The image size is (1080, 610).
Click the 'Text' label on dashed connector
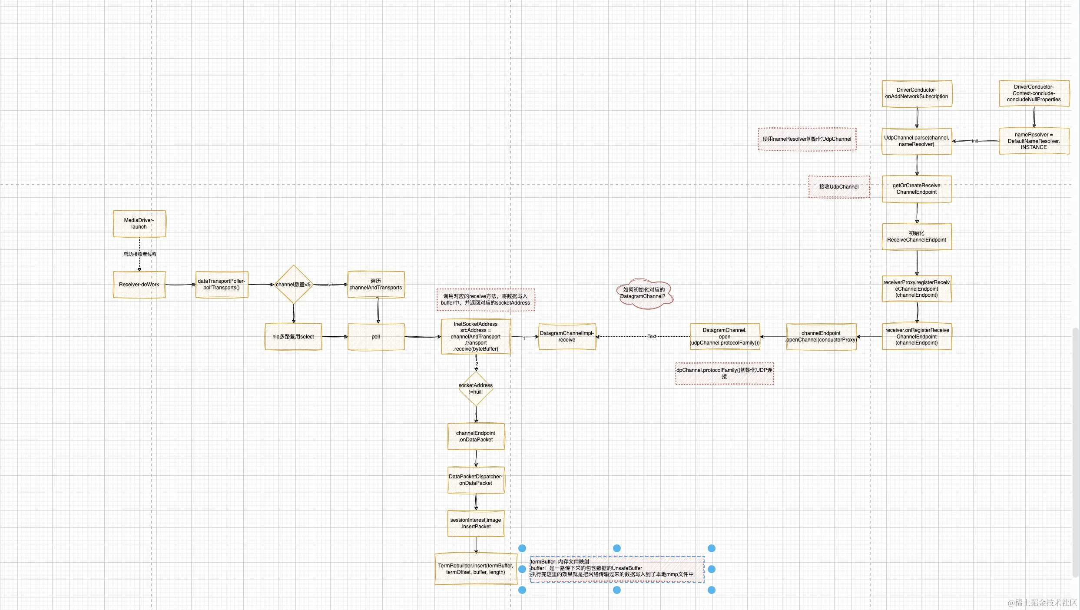652,336
